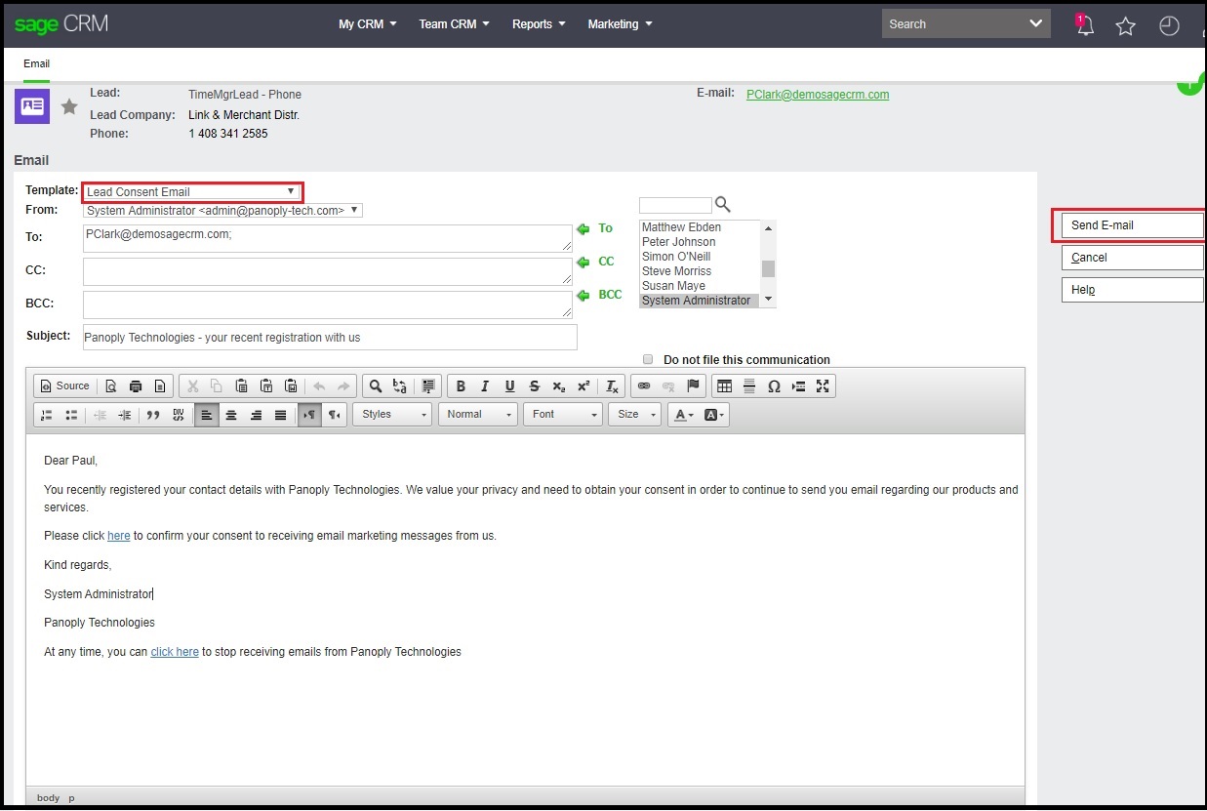Toggle Bold formatting
Image resolution: width=1207 pixels, height=811 pixels.
[x=461, y=385]
